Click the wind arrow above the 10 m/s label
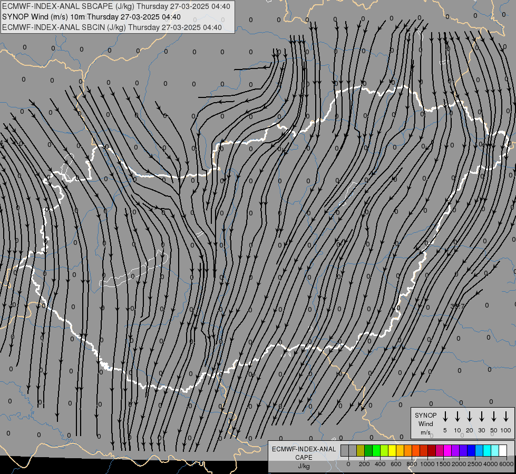 tap(457, 417)
